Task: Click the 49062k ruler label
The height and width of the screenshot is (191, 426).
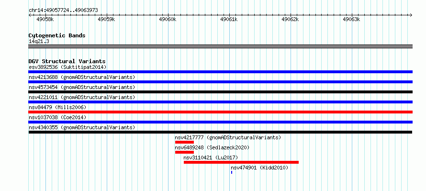Action: click(x=291, y=19)
